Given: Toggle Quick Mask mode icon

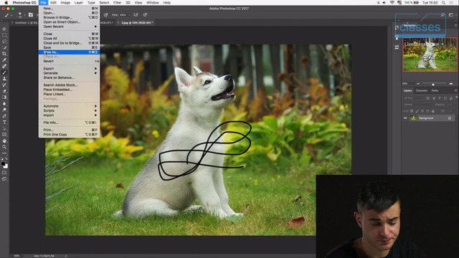Looking at the screenshot, I should 4,173.
